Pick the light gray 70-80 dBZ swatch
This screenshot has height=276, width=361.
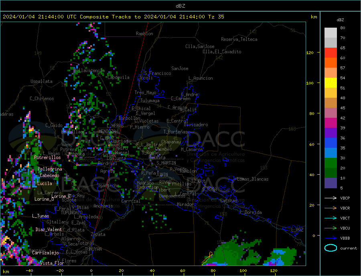coord(331,33)
